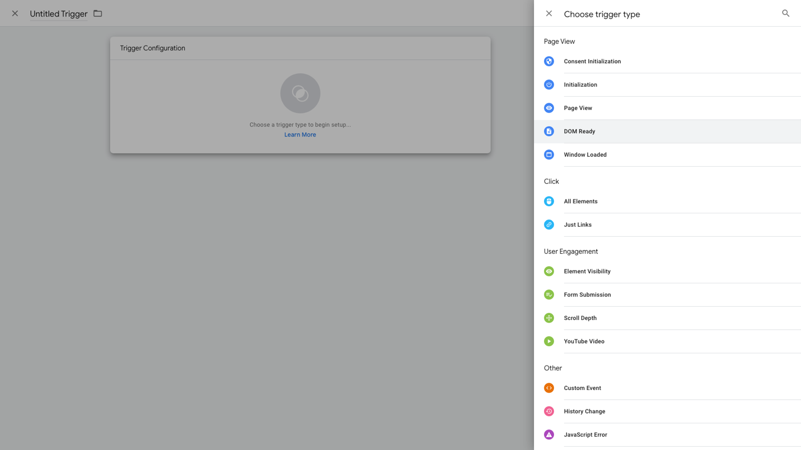Screen dimensions: 801x450
Task: Pick the YouTube Video trigger
Action: coord(584,342)
